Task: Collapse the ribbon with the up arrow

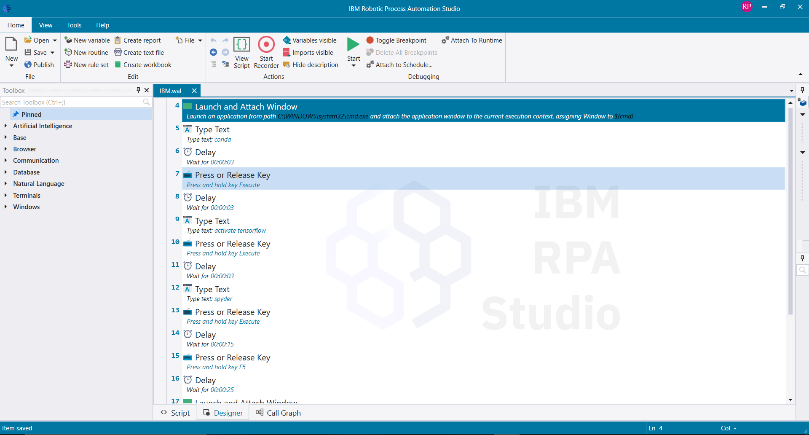Action: [x=801, y=75]
